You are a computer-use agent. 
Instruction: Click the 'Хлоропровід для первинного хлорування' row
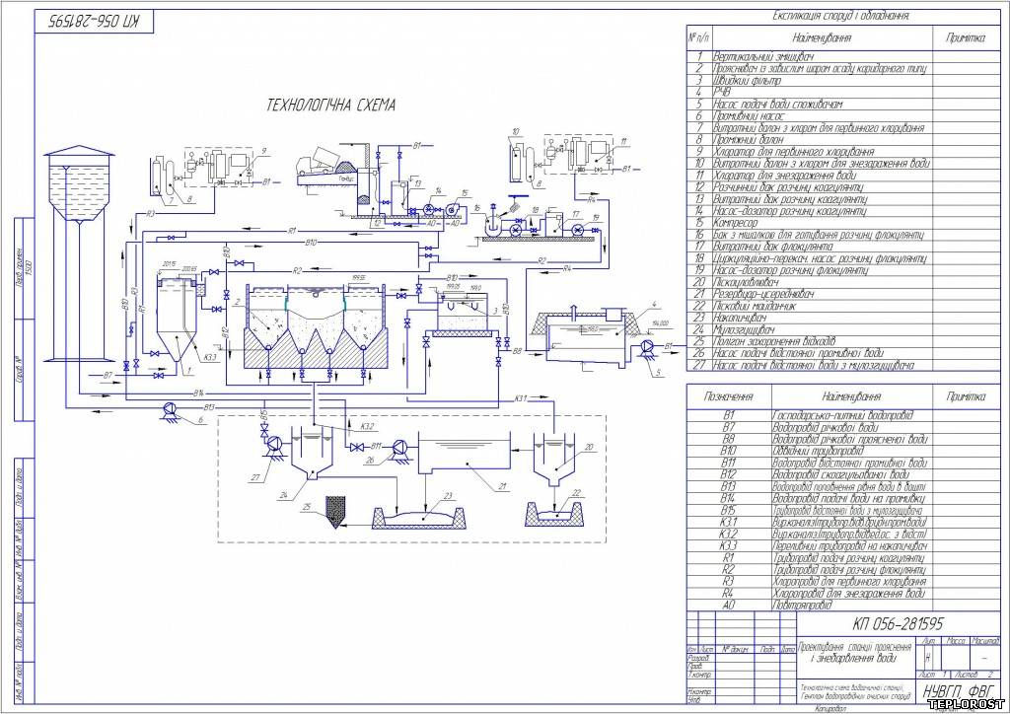click(845, 582)
